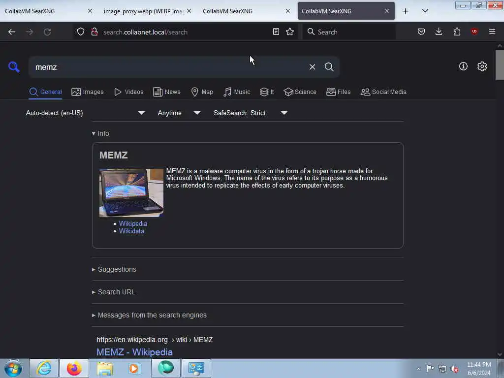Screen dimensions: 504x378
Task: Open Firefox taskbar button
Action: [74, 368]
